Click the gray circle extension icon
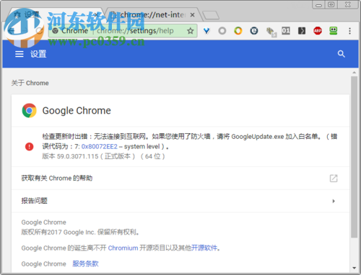Image resolution: width=361 pixels, height=275 pixels. coord(222,31)
